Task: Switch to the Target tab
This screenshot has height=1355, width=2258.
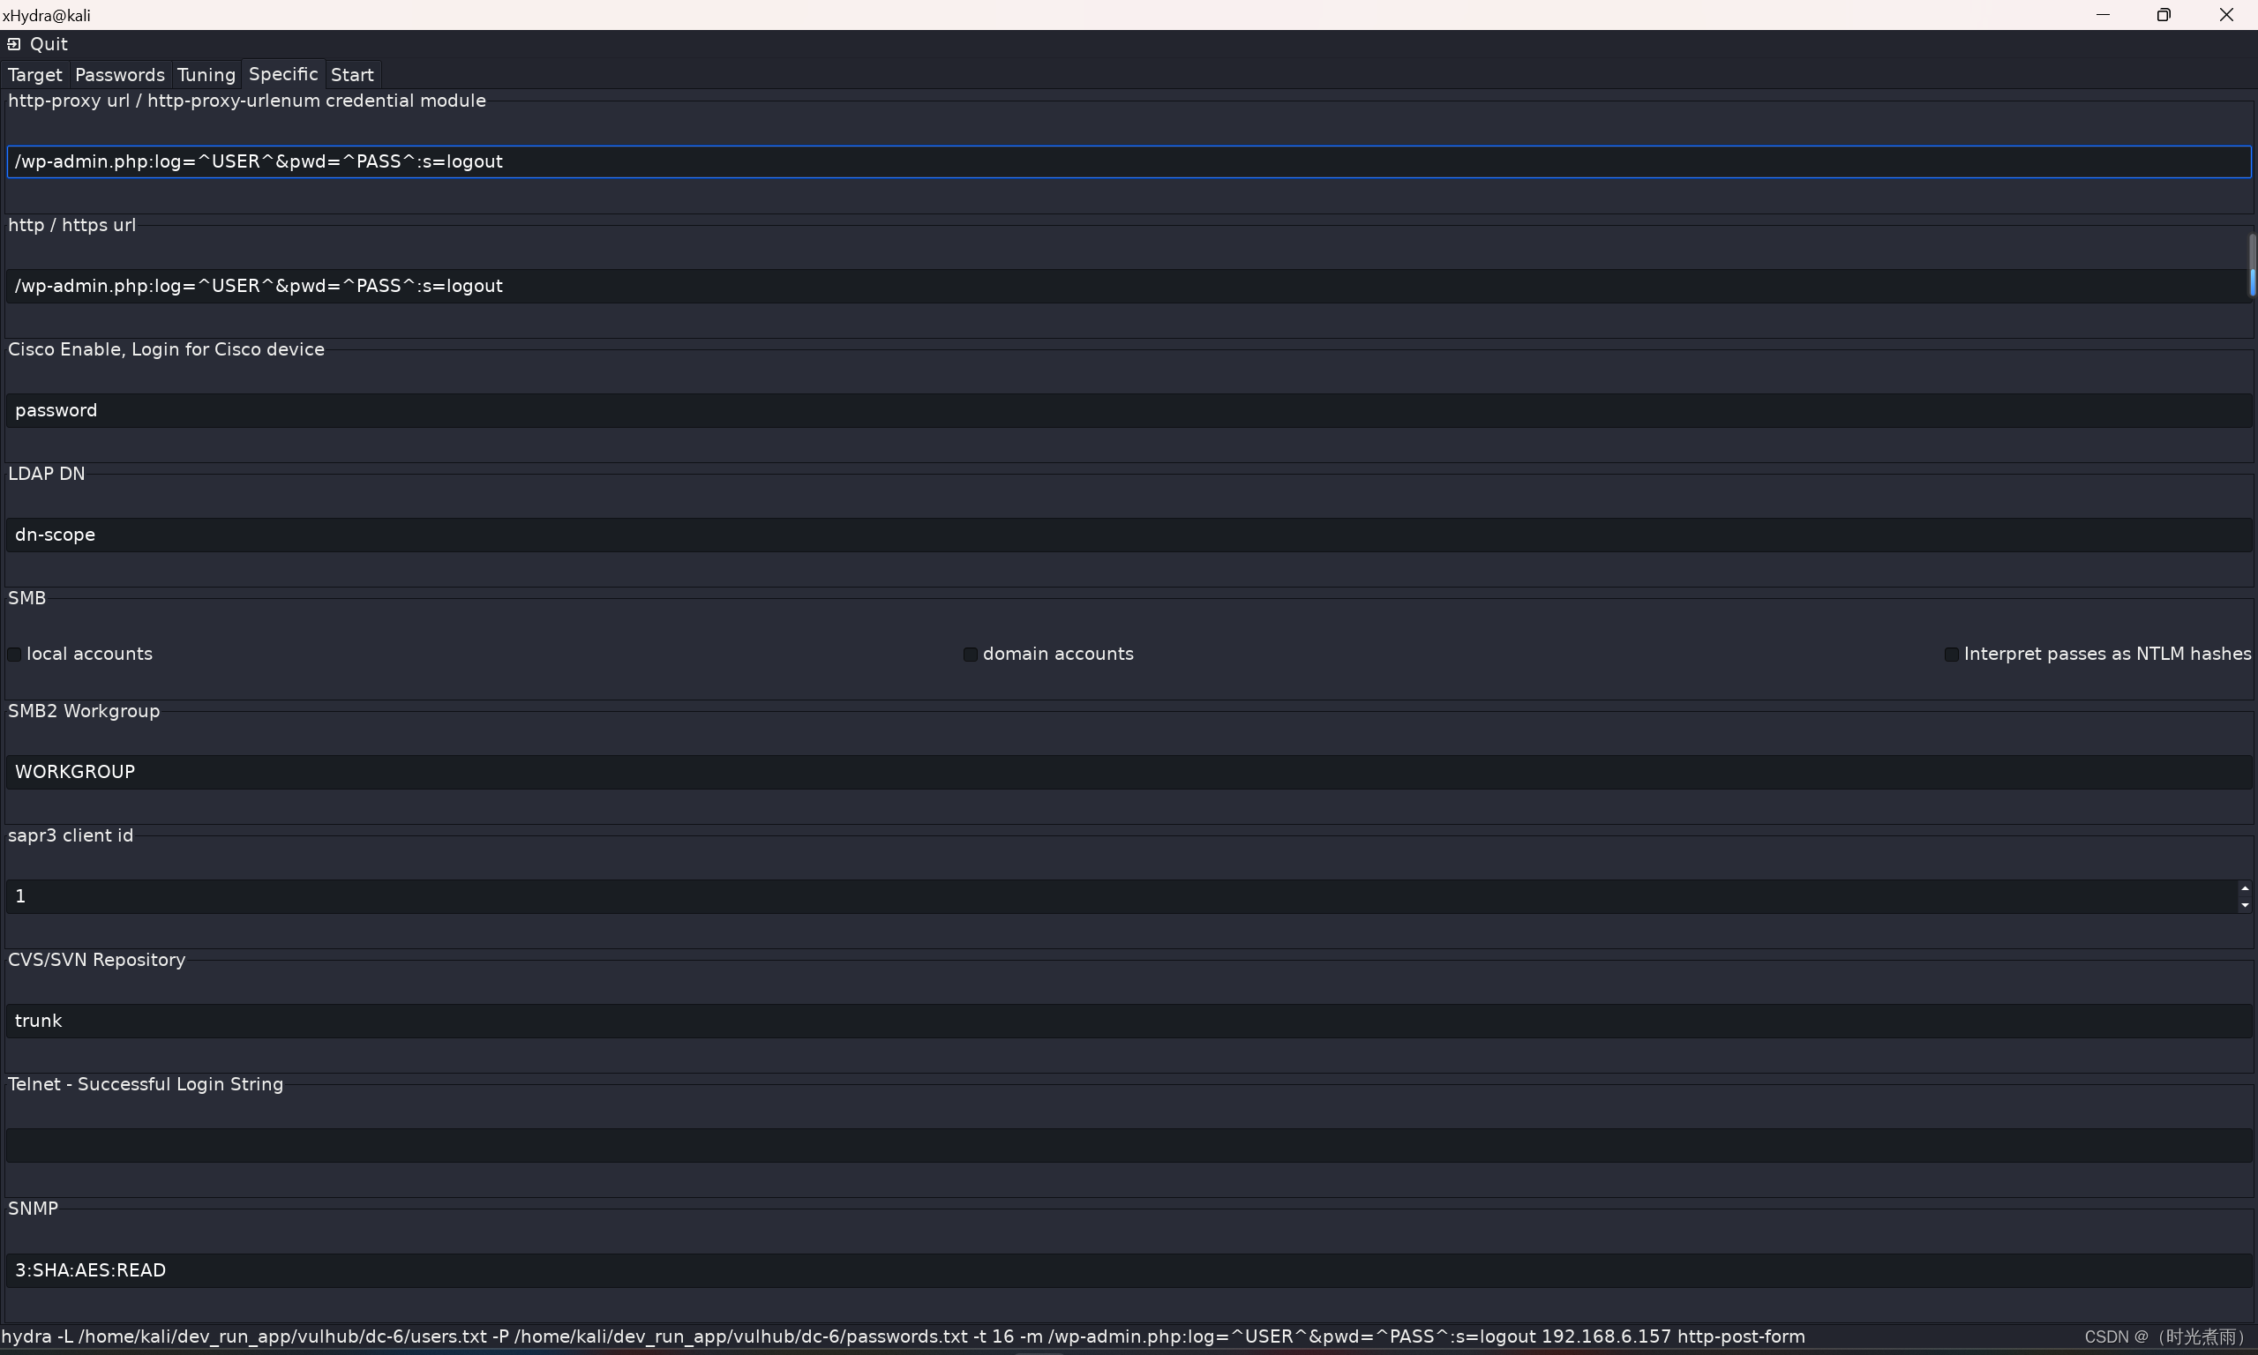Action: click(34, 75)
